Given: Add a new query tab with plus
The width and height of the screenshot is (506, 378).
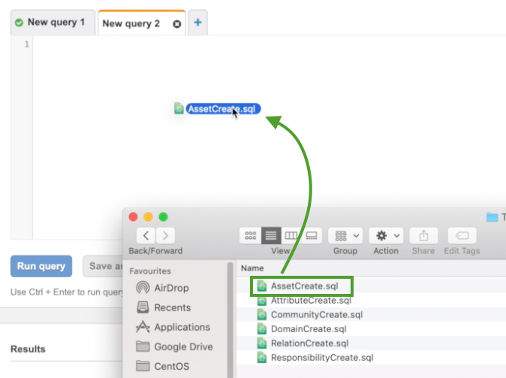Looking at the screenshot, I should coord(197,23).
